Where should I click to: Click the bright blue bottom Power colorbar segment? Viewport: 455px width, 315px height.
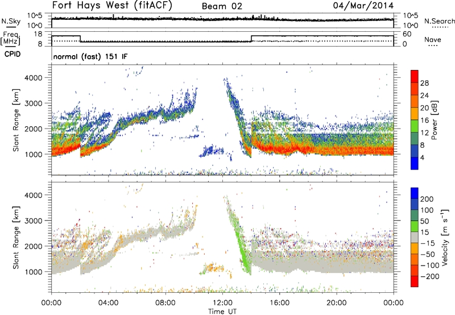pyautogui.click(x=415, y=163)
